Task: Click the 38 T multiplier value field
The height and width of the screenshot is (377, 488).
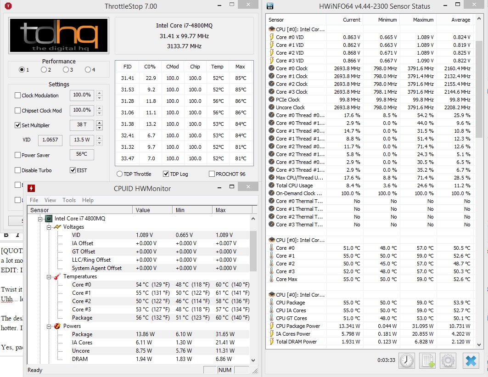Action: (x=82, y=125)
